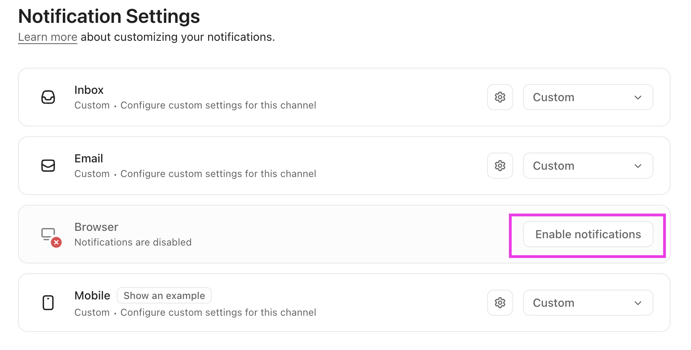Click the Inbox tray icon
This screenshot has width=691, height=350.
coord(48,97)
